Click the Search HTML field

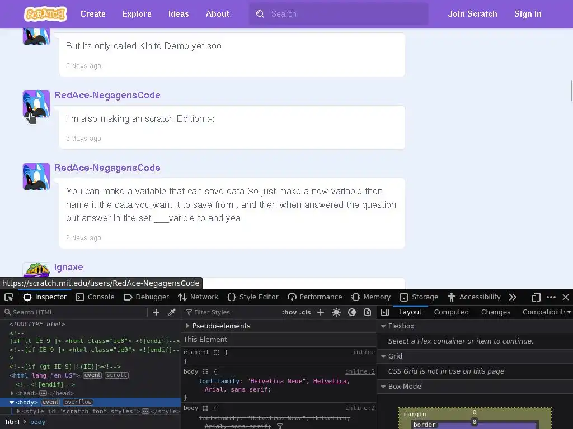pos(75,312)
